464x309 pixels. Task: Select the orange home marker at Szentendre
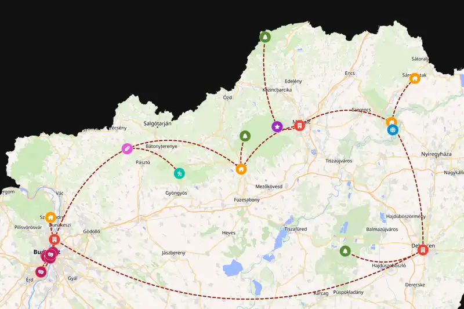pos(50,217)
